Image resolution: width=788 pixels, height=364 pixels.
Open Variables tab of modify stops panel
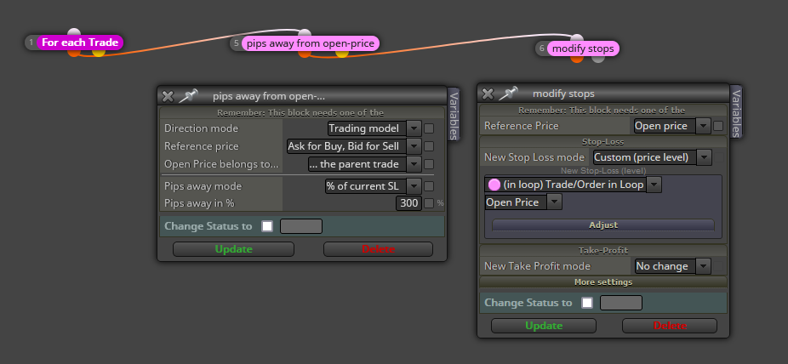point(735,112)
